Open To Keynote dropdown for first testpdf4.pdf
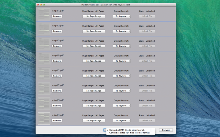 [122, 61]
